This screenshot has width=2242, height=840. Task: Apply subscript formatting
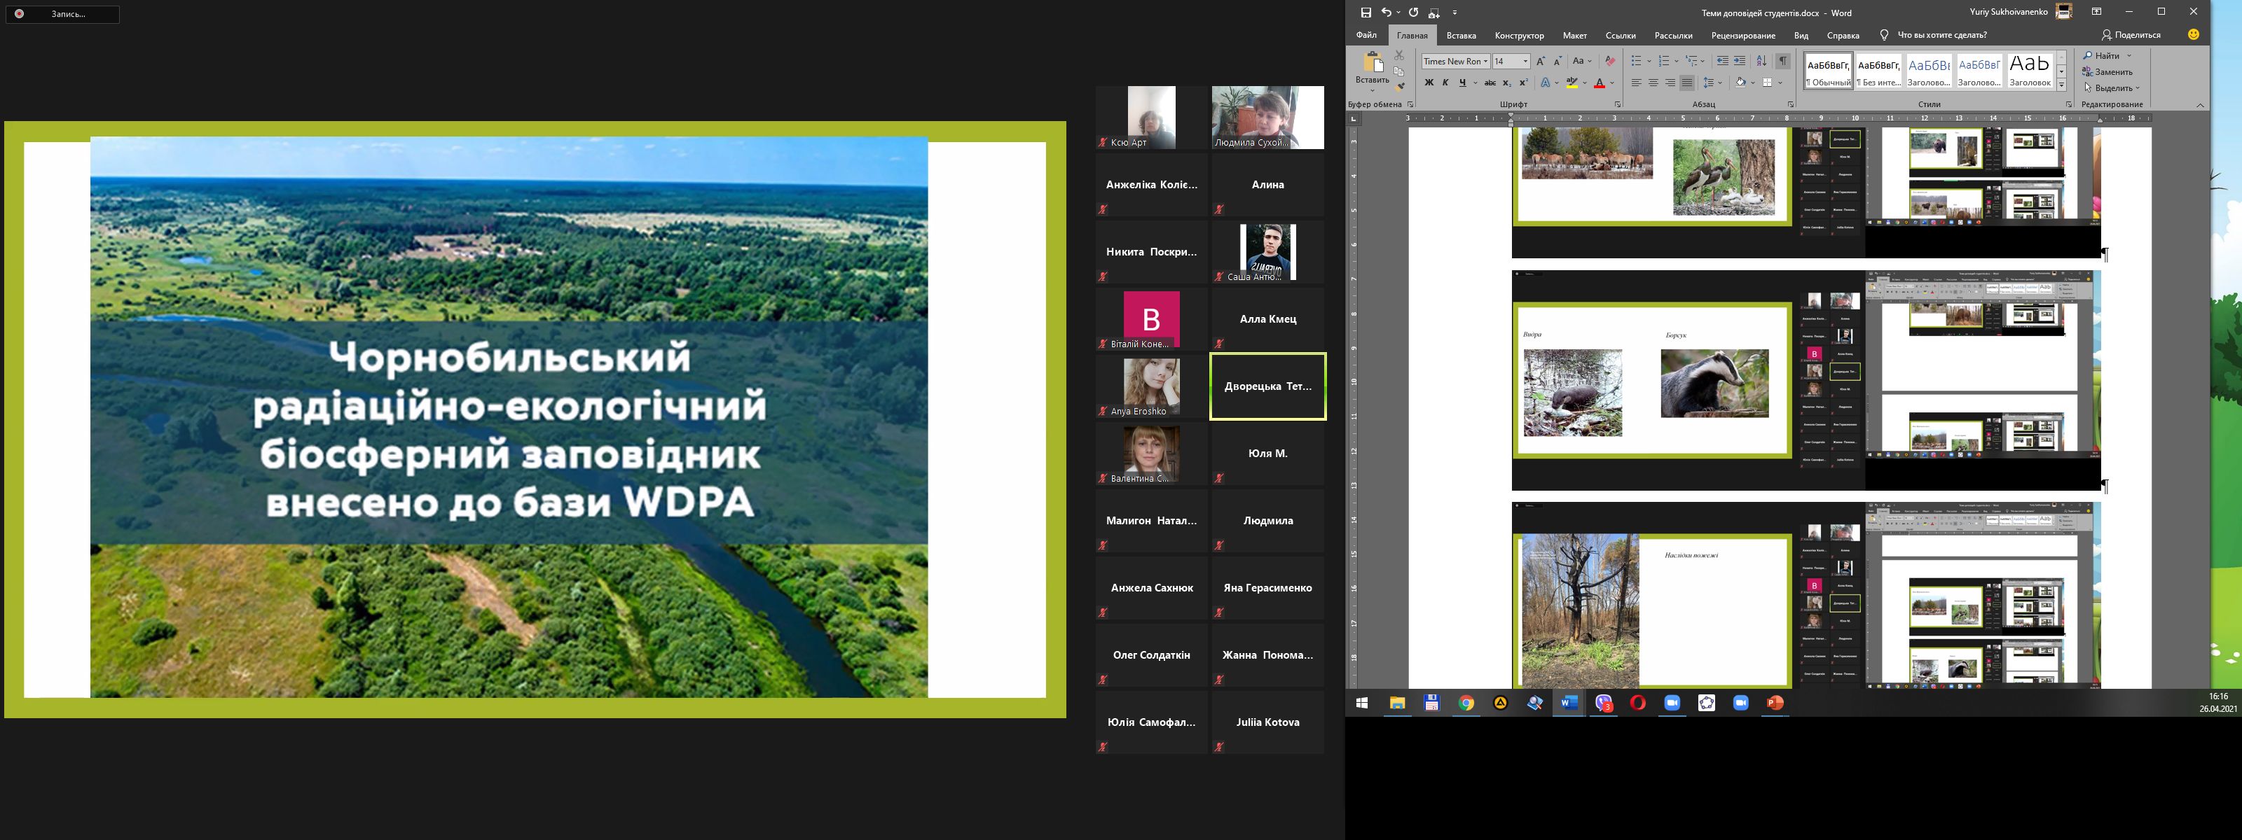1506,83
